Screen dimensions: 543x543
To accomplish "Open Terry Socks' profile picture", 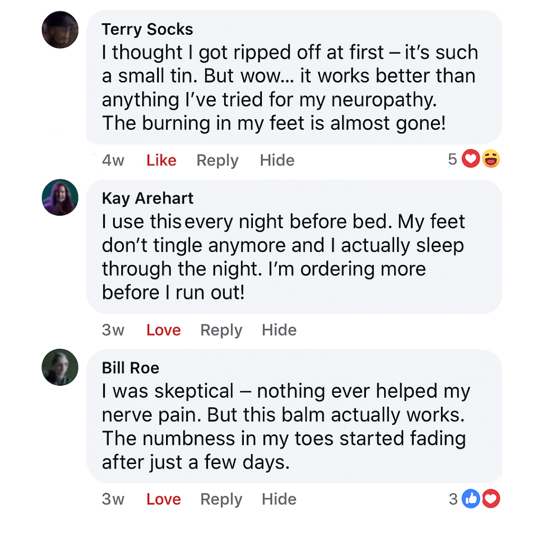I will [x=60, y=30].
